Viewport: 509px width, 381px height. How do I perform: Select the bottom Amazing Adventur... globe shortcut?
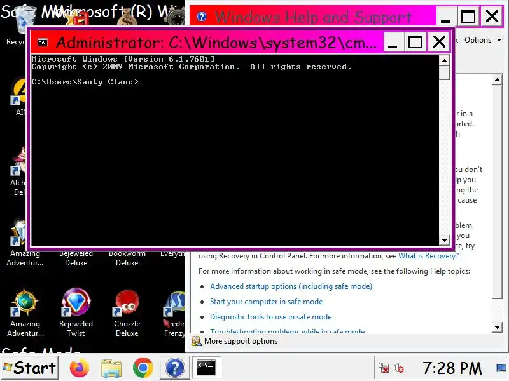[x=25, y=312]
